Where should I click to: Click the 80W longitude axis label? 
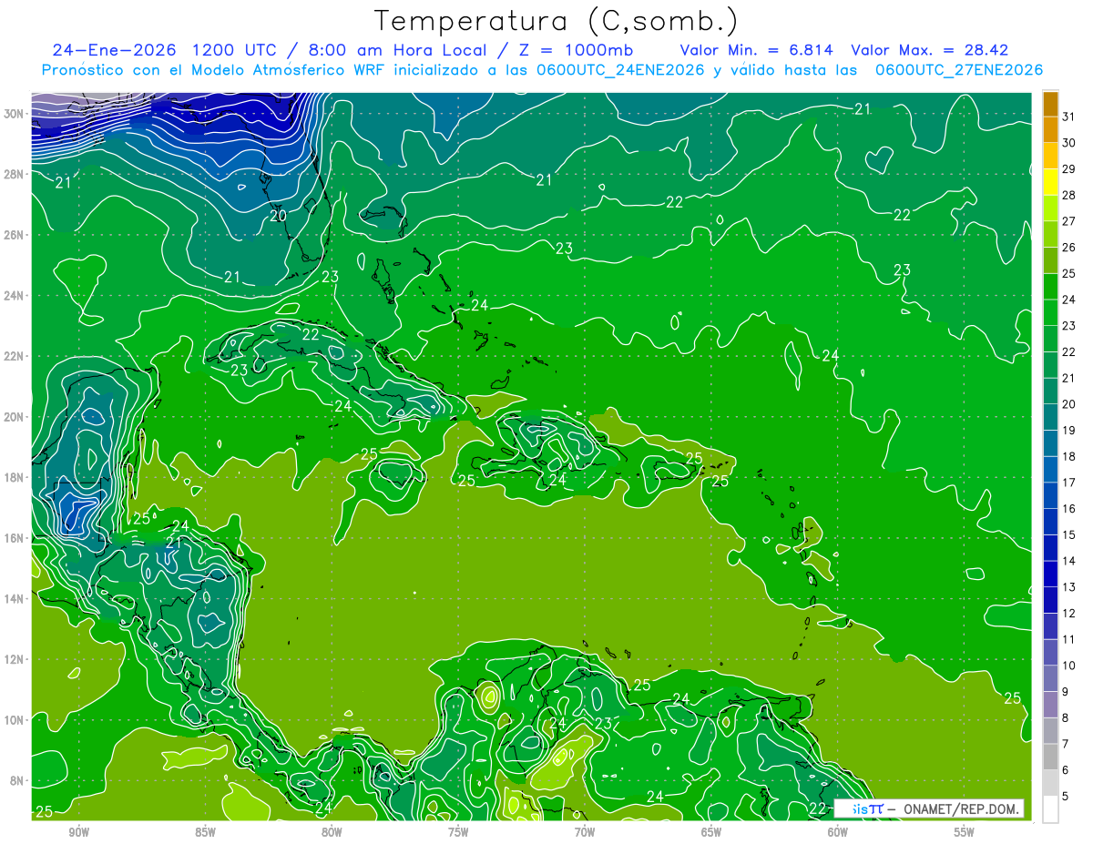(x=332, y=832)
